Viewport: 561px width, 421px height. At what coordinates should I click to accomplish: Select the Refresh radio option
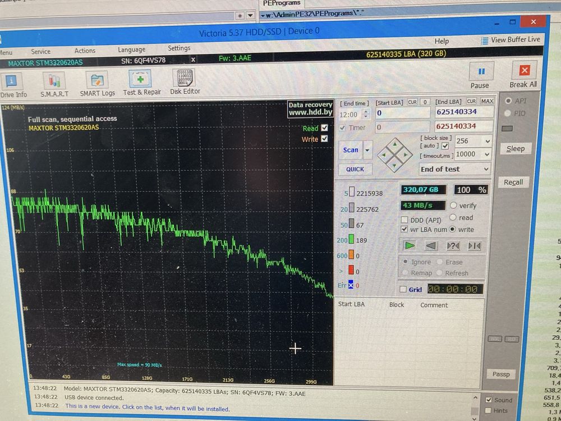439,273
